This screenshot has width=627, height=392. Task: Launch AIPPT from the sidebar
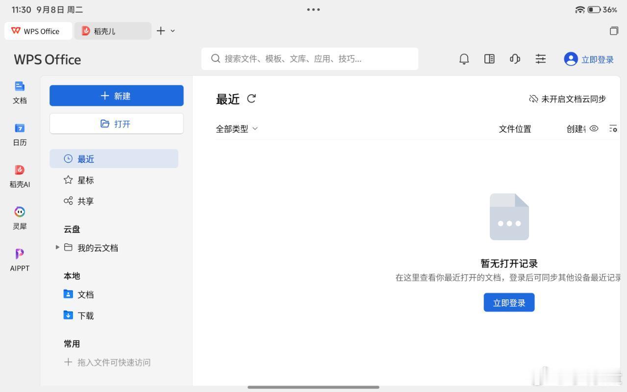click(x=20, y=260)
